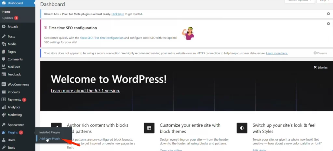Screen dimensions: 333x151
Task: Click the Yoast fitness woman illustration
Action: [x=188, y=33]
